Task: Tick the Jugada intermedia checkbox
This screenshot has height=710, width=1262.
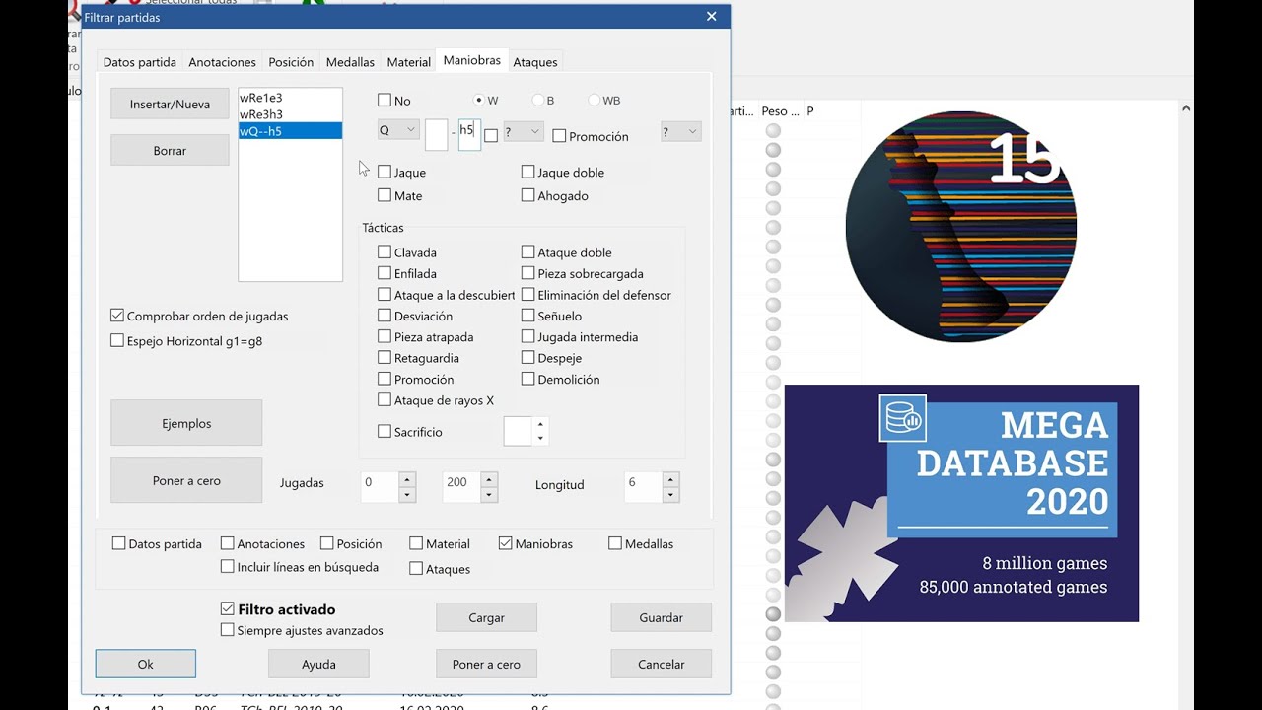Action: [528, 336]
